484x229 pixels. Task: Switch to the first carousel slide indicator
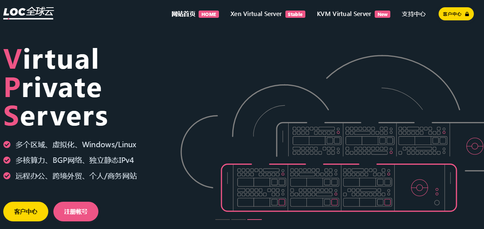point(223,220)
